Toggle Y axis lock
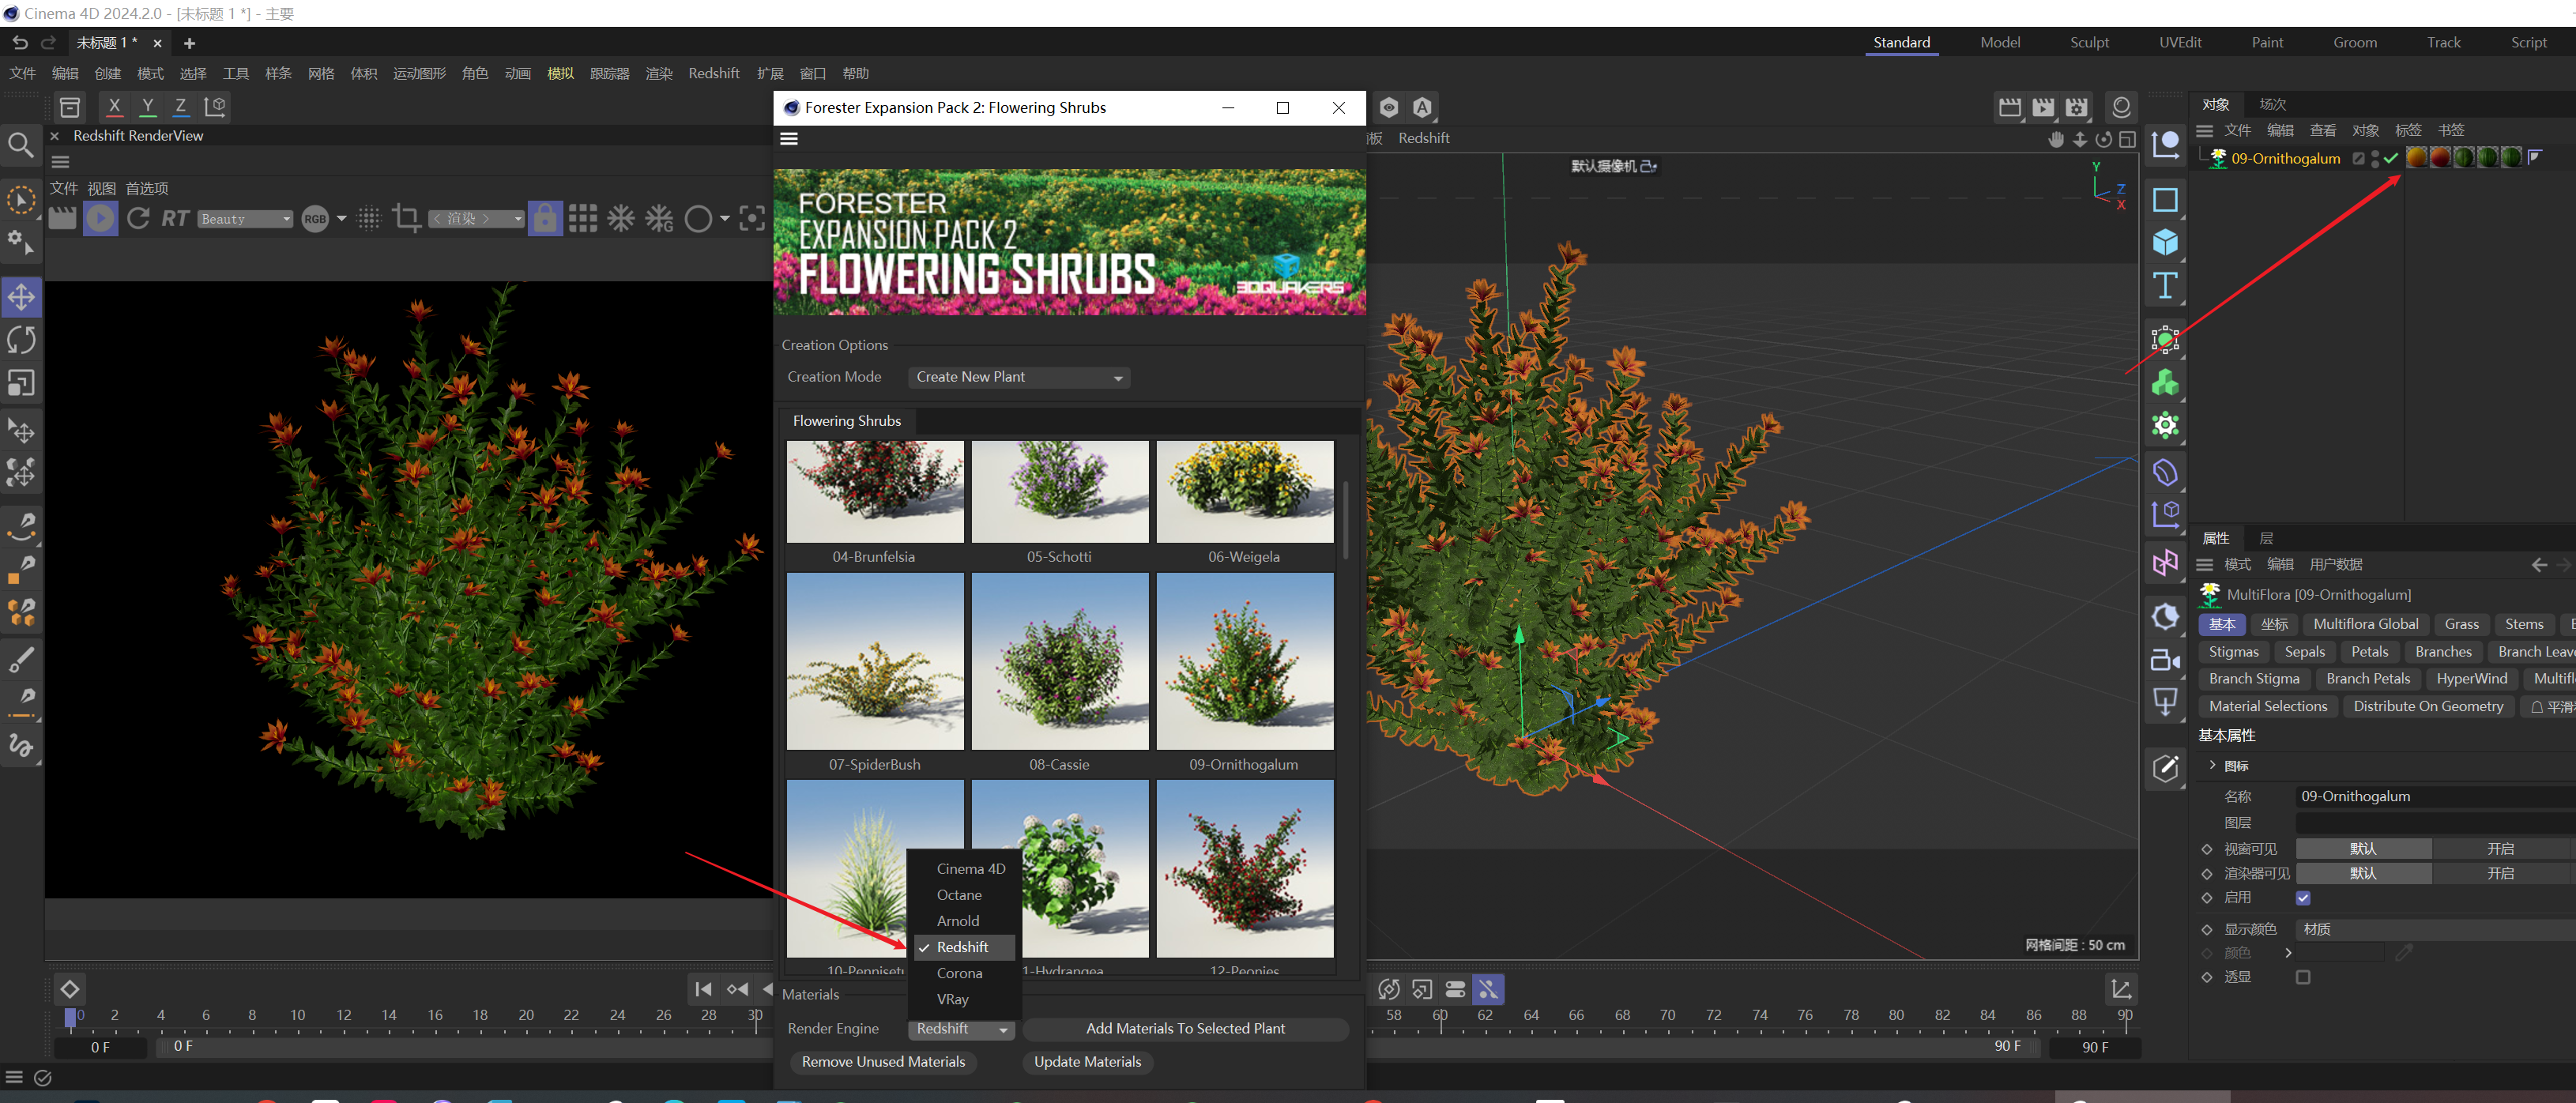2576x1103 pixels. coord(147,106)
